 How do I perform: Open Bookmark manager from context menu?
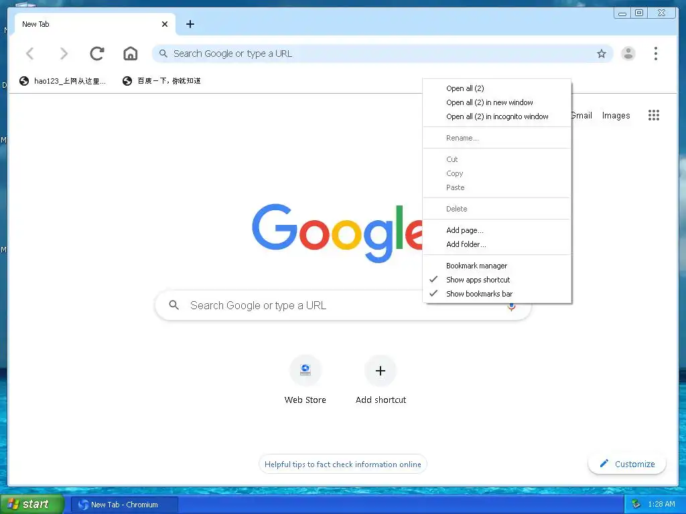coord(497,265)
